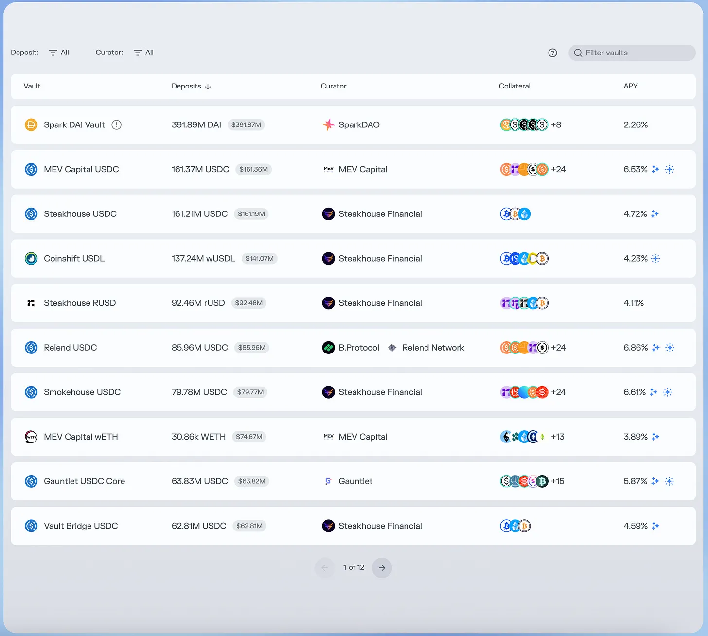
Task: Click the disabled previous page arrow
Action: (x=325, y=568)
